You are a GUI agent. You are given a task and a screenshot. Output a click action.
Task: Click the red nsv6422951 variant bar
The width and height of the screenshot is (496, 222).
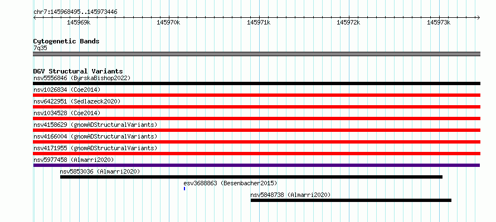coord(256,107)
